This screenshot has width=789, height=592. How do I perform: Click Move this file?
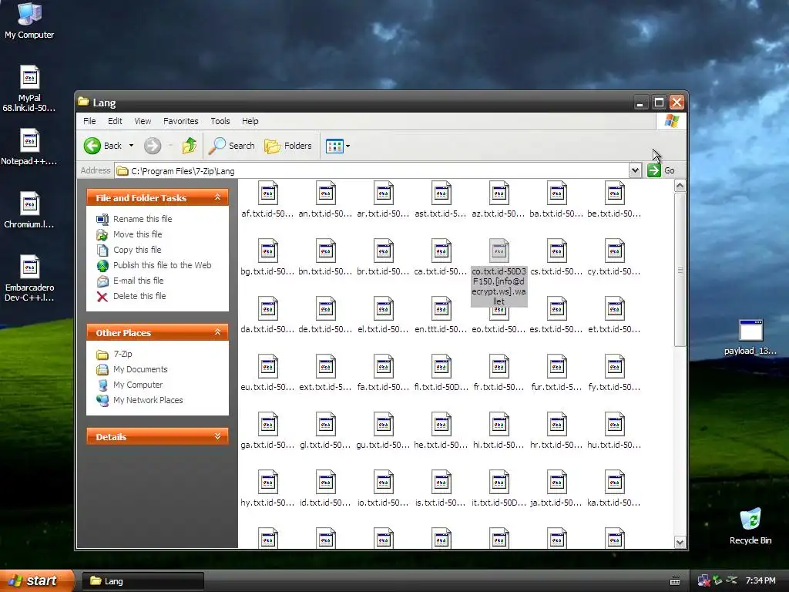[137, 234]
